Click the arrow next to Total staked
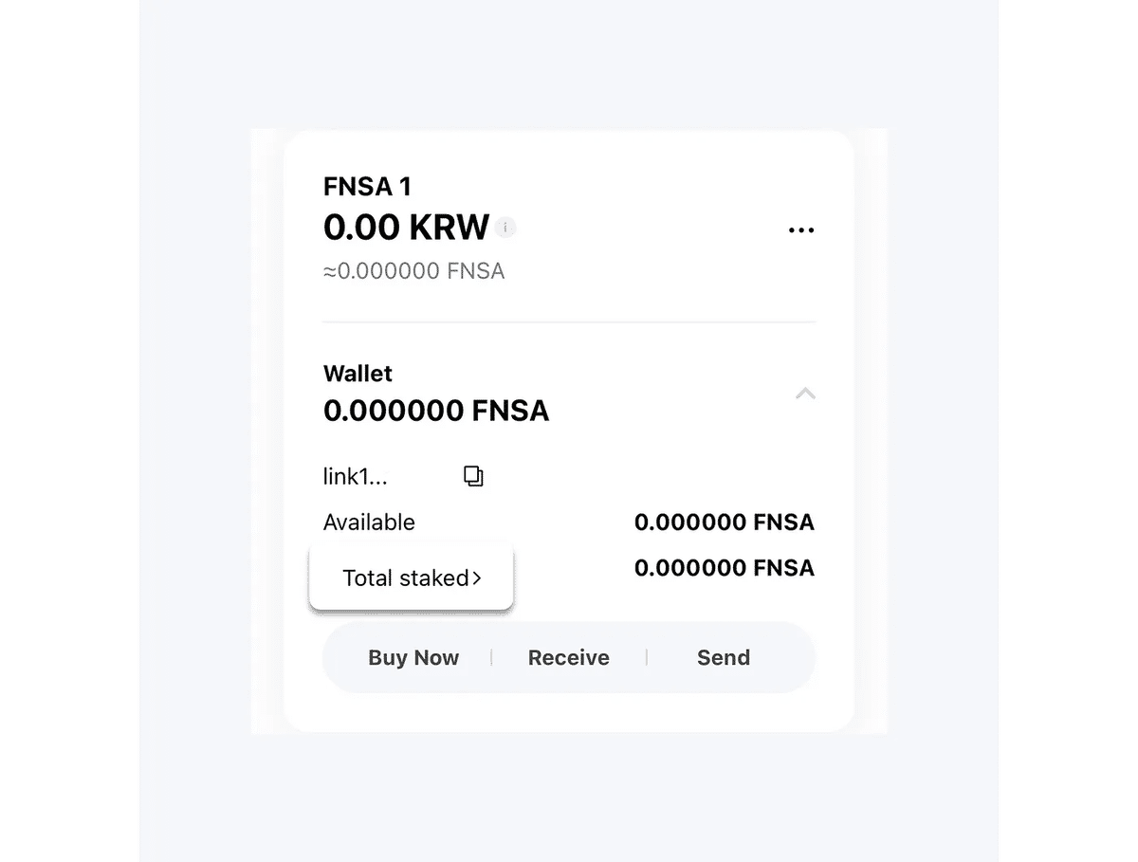1138x862 pixels. pos(477,578)
